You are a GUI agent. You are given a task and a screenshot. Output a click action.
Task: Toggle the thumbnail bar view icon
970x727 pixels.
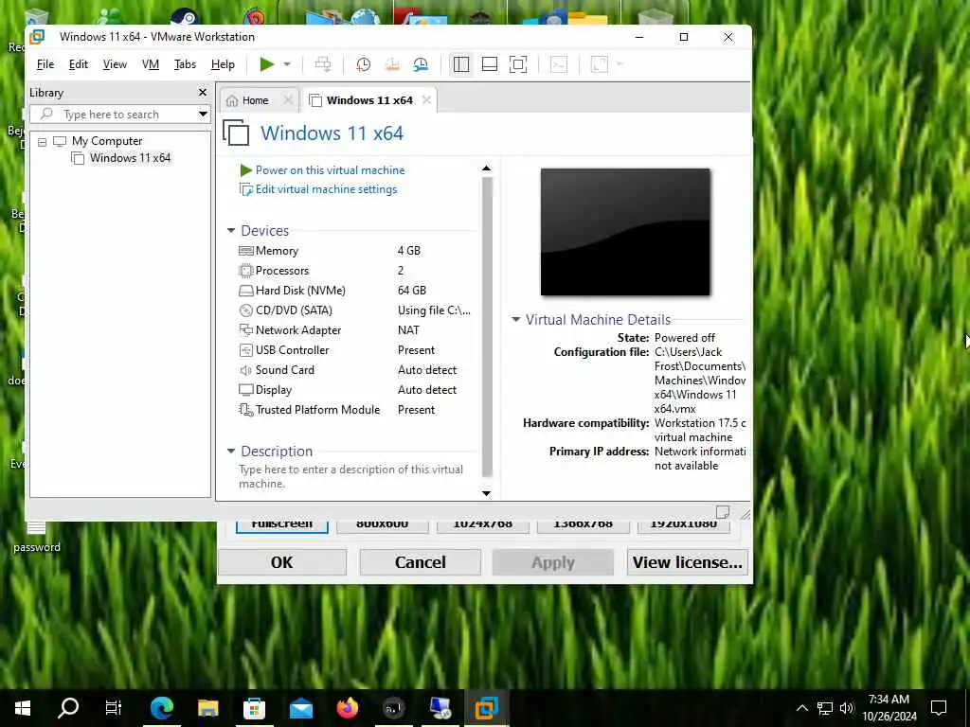tap(490, 64)
